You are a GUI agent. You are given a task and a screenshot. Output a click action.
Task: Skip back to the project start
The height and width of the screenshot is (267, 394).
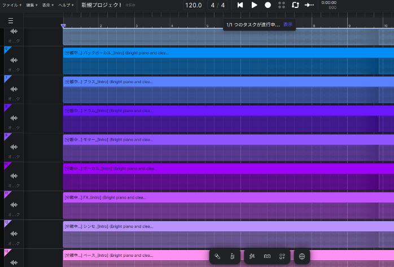coord(240,5)
